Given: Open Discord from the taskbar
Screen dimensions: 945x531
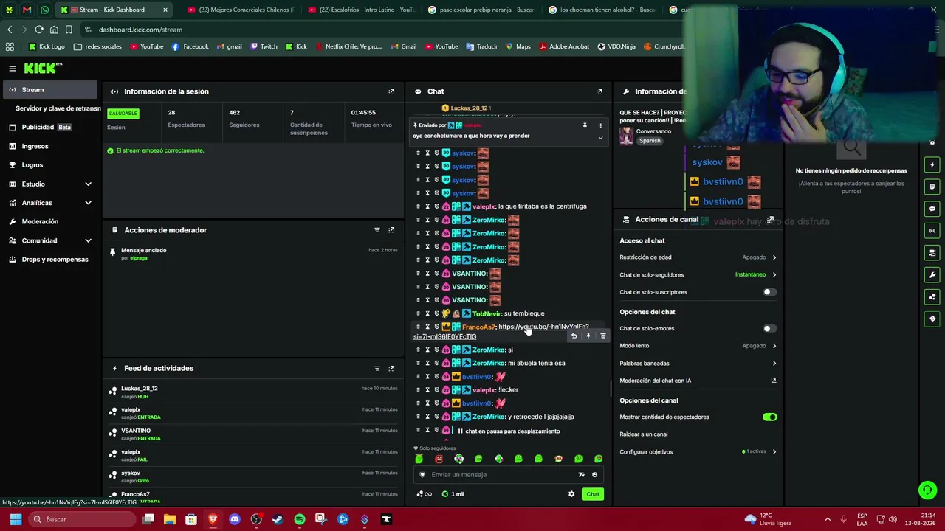Looking at the screenshot, I should pos(235,519).
